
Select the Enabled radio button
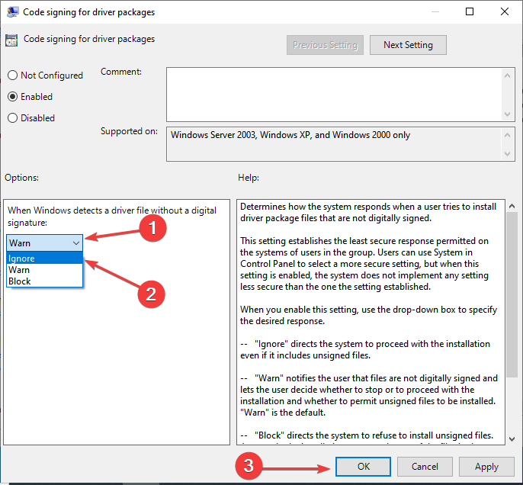[x=12, y=97]
